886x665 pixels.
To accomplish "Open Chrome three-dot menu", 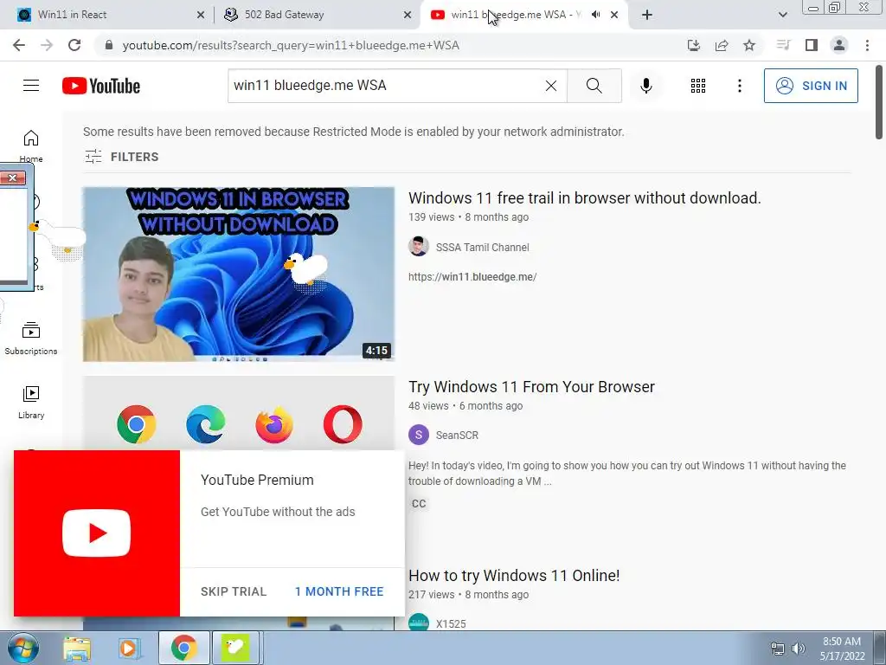I will (867, 45).
